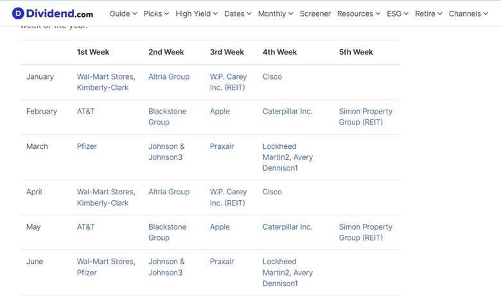
Task: Open the Picks dropdown menu
Action: pyautogui.click(x=156, y=13)
